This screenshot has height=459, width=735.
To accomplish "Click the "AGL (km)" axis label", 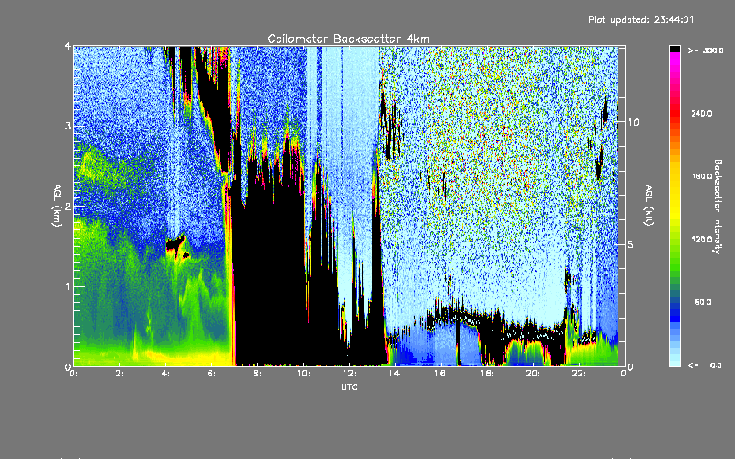I will 57,206.
